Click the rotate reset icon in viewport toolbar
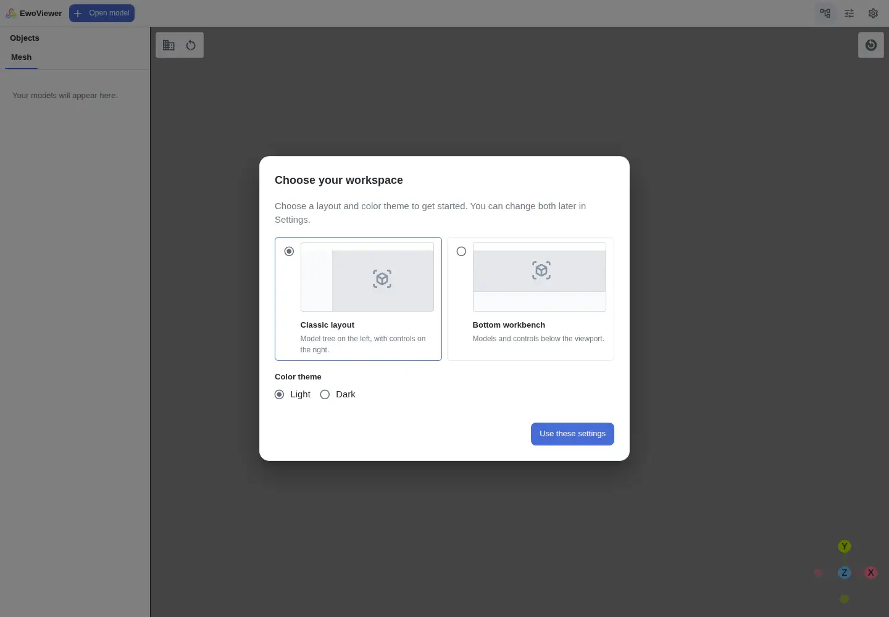Image resolution: width=889 pixels, height=617 pixels. click(191, 45)
